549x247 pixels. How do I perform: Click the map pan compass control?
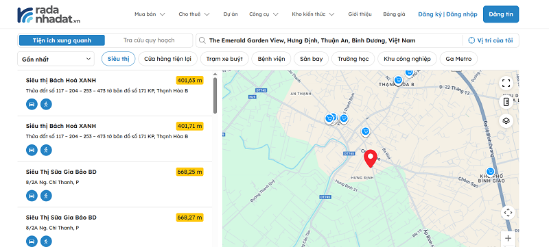pyautogui.click(x=508, y=213)
